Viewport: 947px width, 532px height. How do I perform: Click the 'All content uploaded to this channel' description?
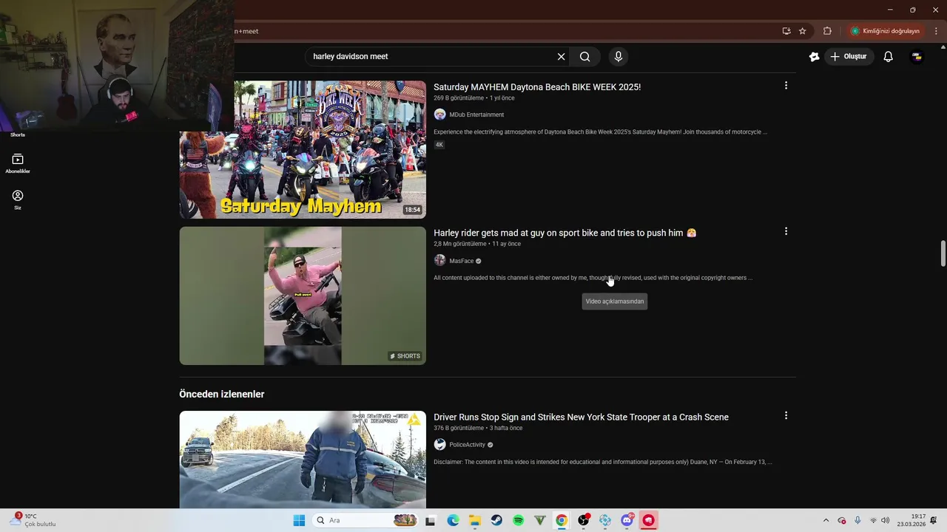point(593,278)
